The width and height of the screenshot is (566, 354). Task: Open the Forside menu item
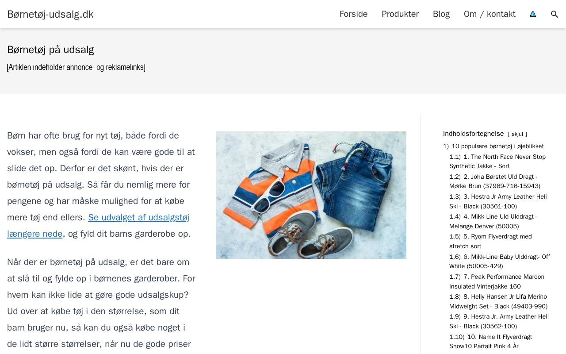[x=353, y=14]
